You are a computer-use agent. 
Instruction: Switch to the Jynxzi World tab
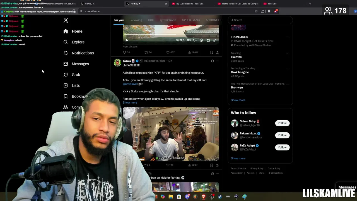(168, 20)
